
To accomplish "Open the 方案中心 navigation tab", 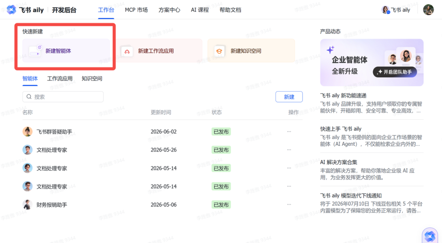I will [169, 10].
